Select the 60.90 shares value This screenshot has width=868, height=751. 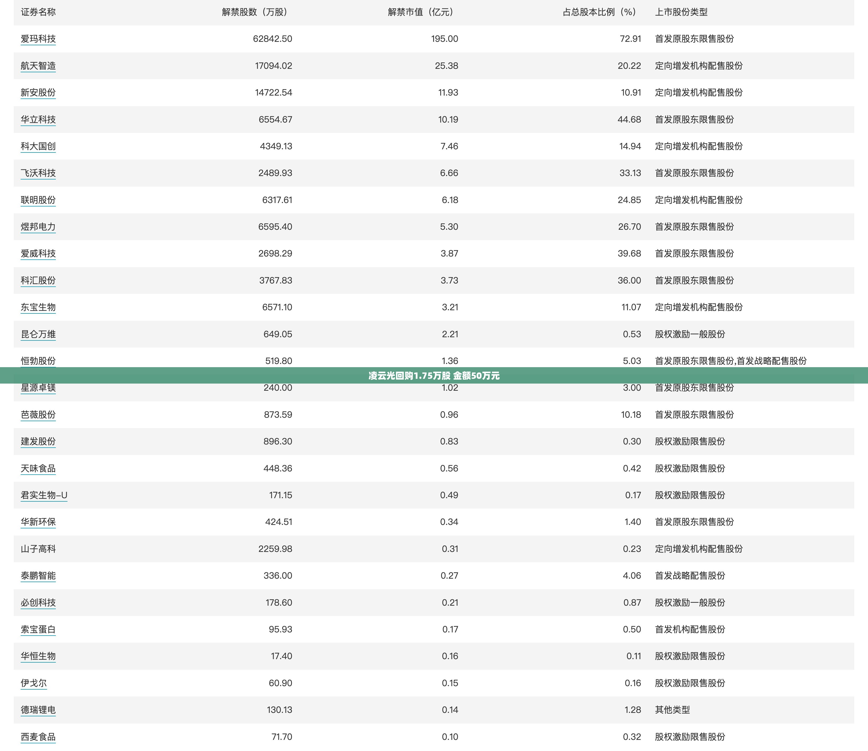point(280,683)
